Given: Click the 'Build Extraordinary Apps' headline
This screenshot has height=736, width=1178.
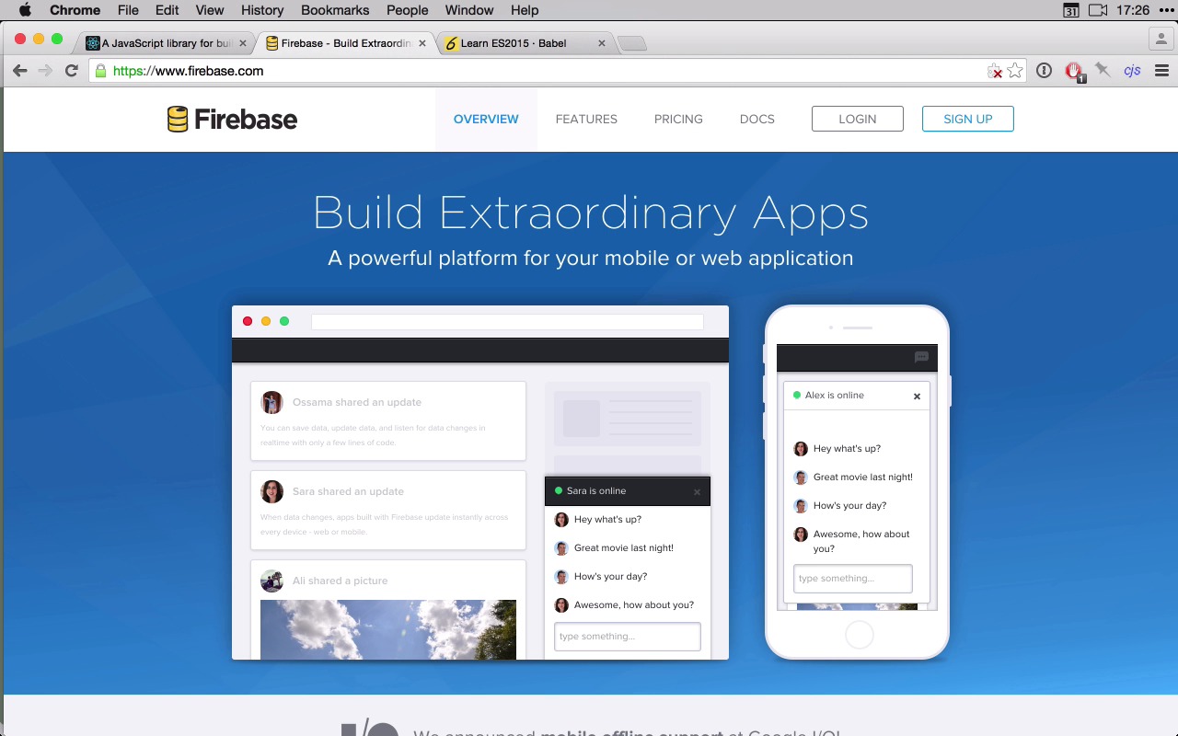Looking at the screenshot, I should pos(591,213).
